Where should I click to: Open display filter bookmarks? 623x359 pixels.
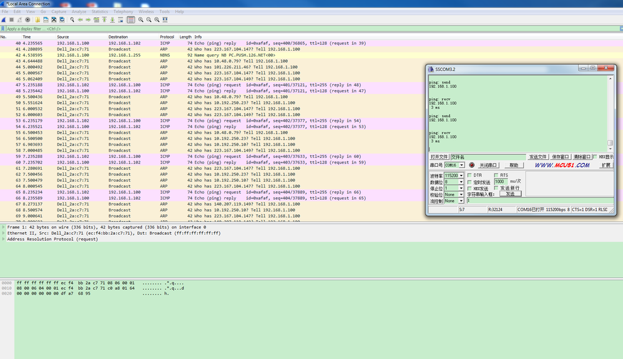coord(3,29)
